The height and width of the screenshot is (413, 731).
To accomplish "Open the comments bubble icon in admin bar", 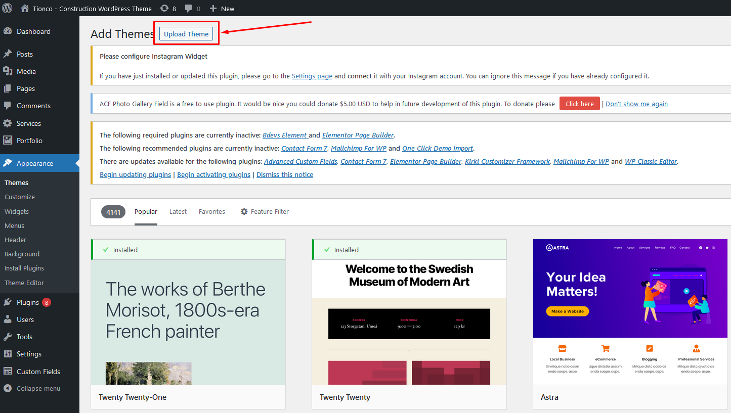I will click(188, 8).
